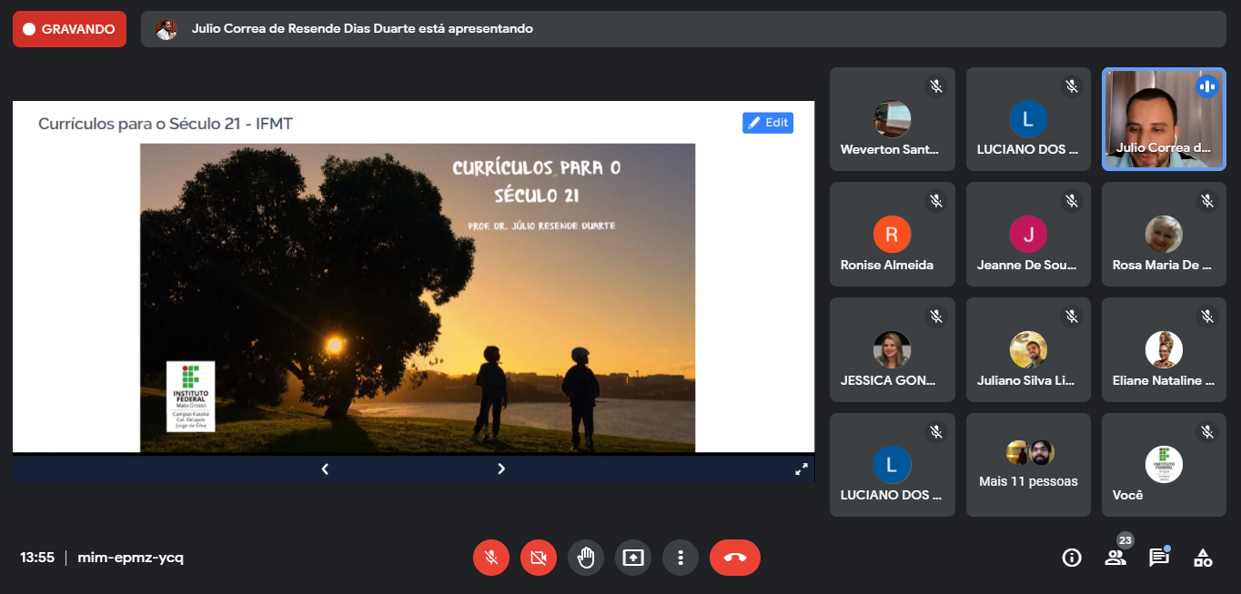Screen dimensions: 1241x594
Task: Click the GRAVANDO recording indicator
Action: point(69,29)
